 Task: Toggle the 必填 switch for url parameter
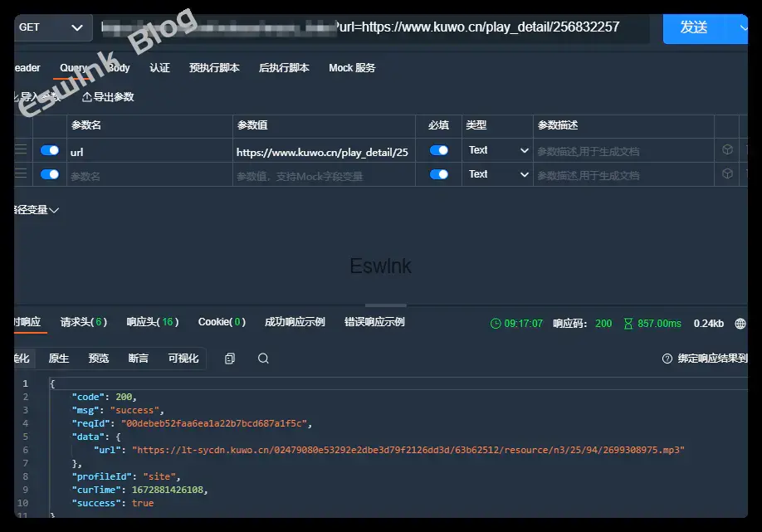[x=438, y=150]
